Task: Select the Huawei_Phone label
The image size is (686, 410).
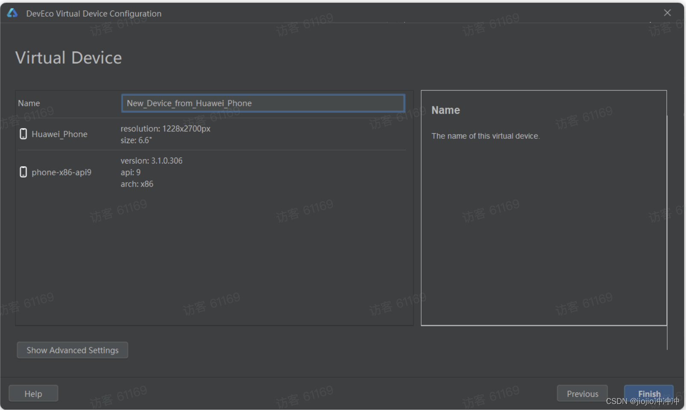Action: (x=59, y=134)
